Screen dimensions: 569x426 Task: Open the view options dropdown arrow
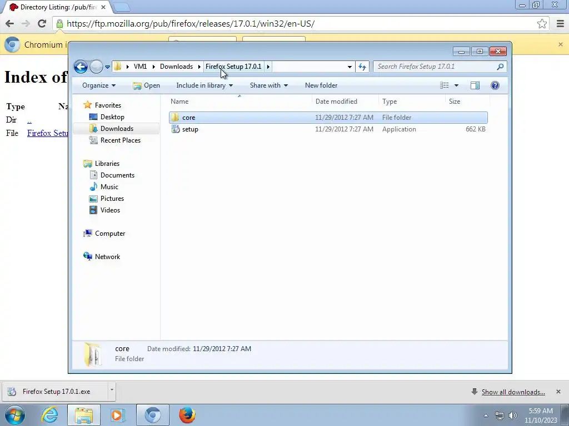coord(457,85)
